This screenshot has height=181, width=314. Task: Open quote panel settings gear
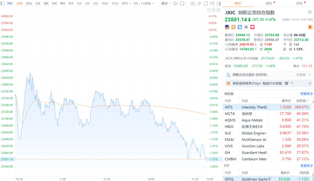(310, 12)
